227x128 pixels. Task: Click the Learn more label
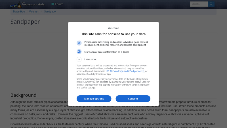(x=90, y=59)
